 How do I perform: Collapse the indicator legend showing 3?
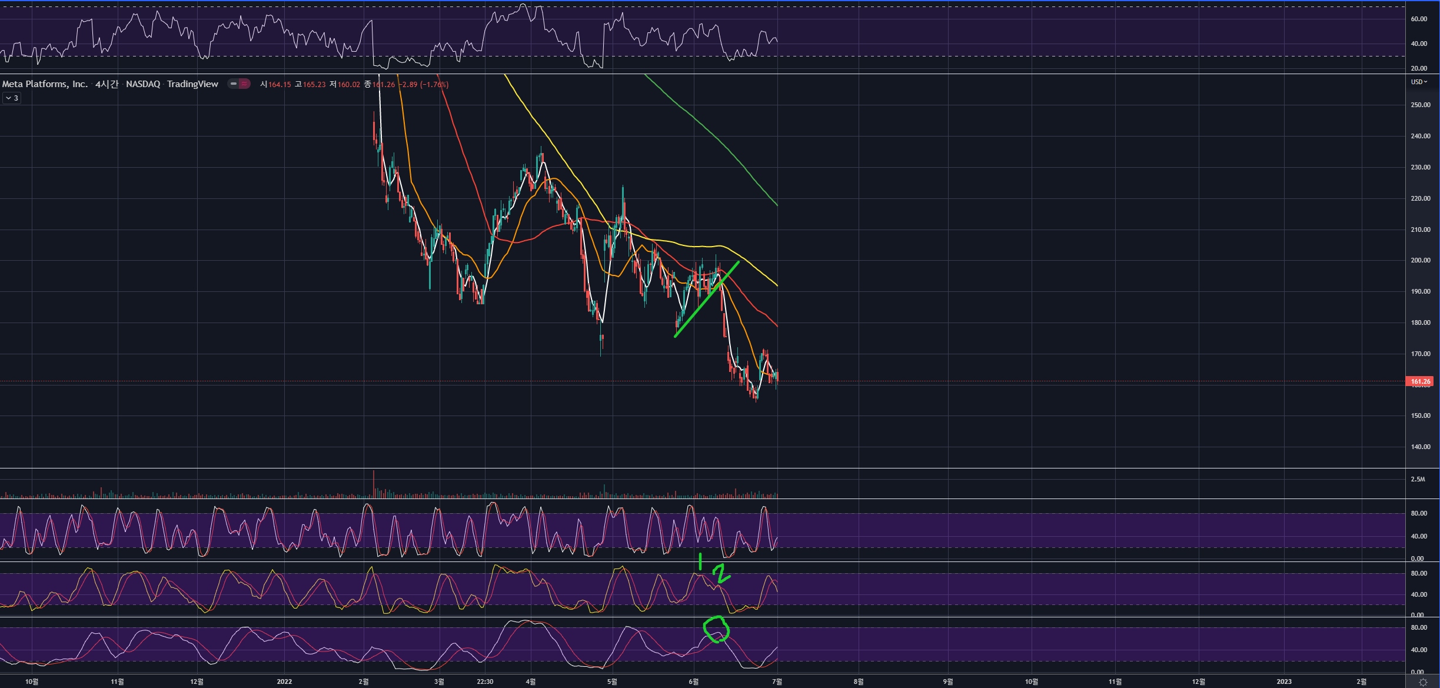[x=12, y=98]
